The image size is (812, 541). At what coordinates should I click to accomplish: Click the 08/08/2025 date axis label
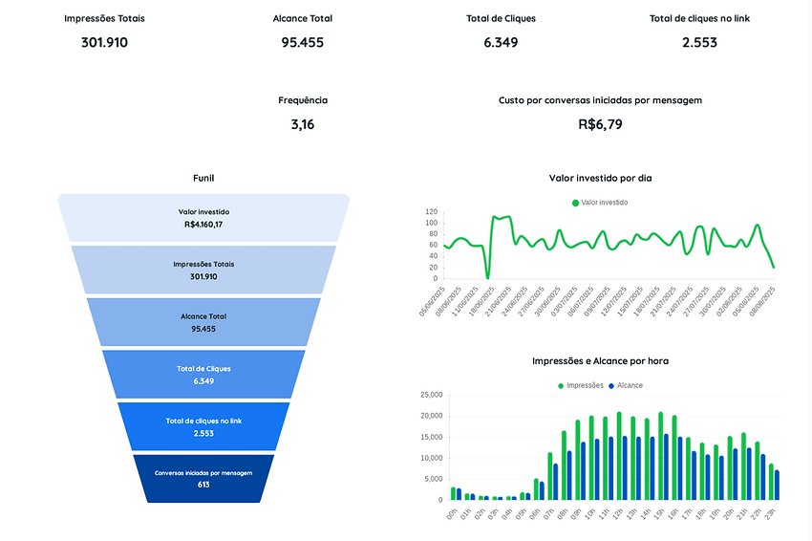[762, 301]
